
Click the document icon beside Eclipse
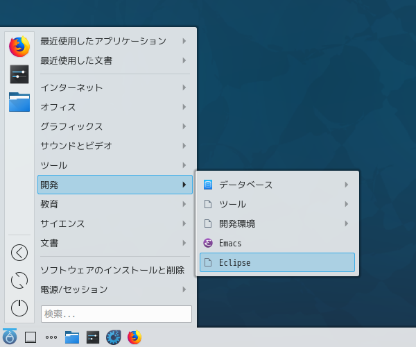[x=208, y=262]
